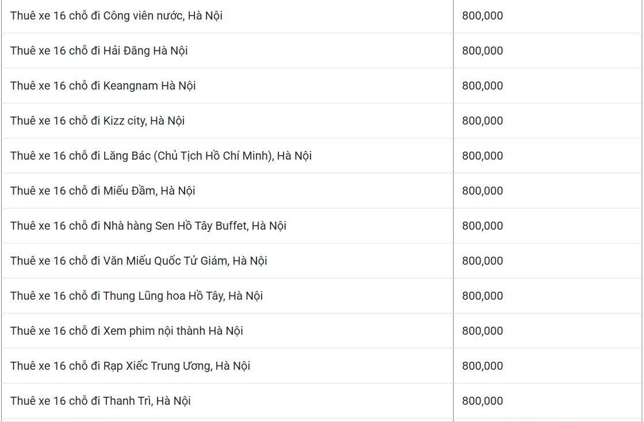
Task: Select the price cell beside Miếu Đầm
Action: [x=482, y=191]
